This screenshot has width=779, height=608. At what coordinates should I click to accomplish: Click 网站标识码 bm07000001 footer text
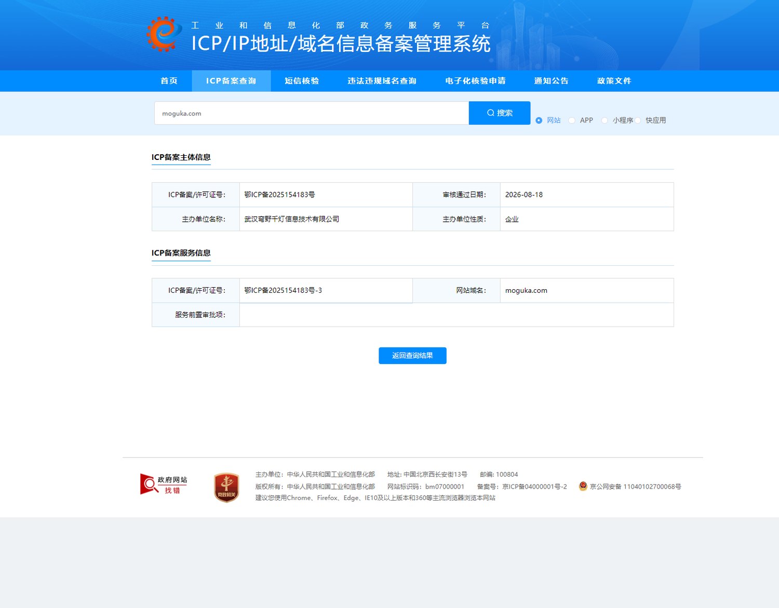click(426, 487)
